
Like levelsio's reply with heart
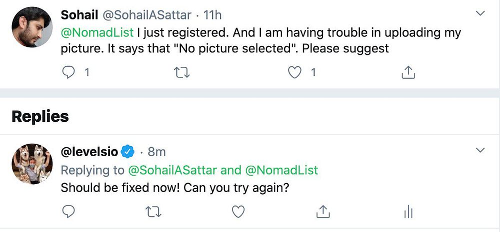pos(238,212)
